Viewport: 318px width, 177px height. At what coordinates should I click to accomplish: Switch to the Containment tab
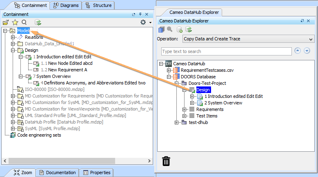pyautogui.click(x=31, y=5)
